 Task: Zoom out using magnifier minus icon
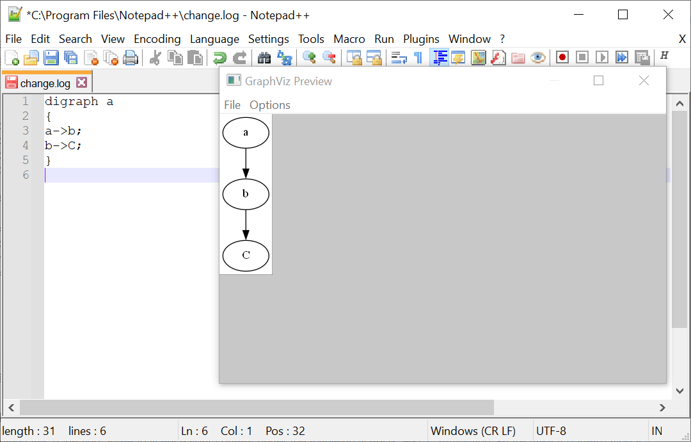[330, 58]
